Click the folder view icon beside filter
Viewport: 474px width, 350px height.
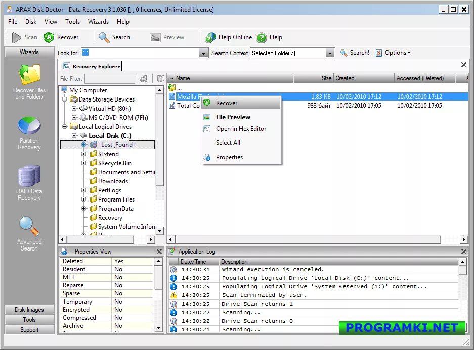[161, 79]
